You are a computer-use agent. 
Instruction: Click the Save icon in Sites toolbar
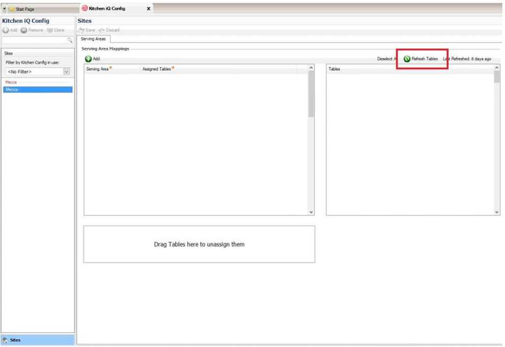[81, 30]
